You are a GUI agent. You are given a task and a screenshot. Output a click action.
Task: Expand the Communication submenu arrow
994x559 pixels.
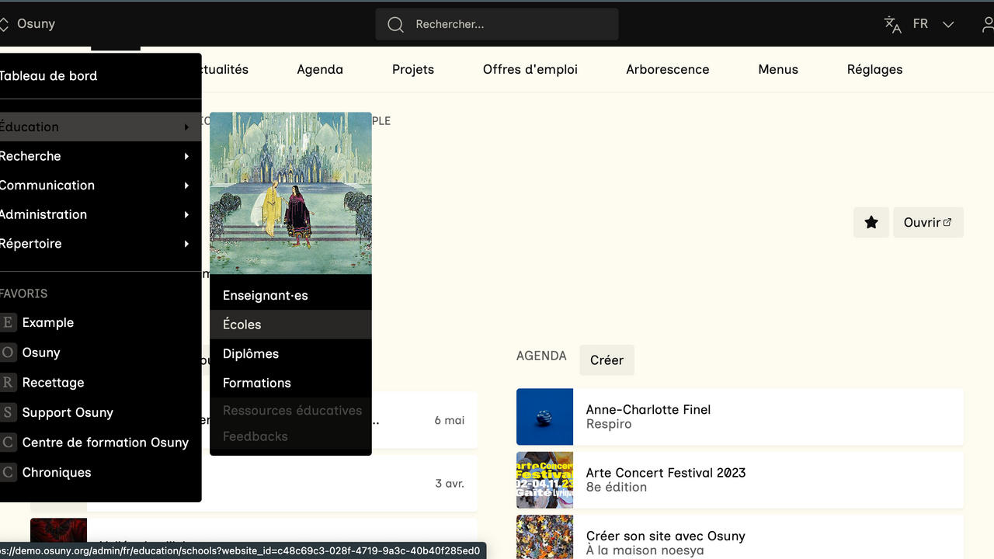coord(186,186)
